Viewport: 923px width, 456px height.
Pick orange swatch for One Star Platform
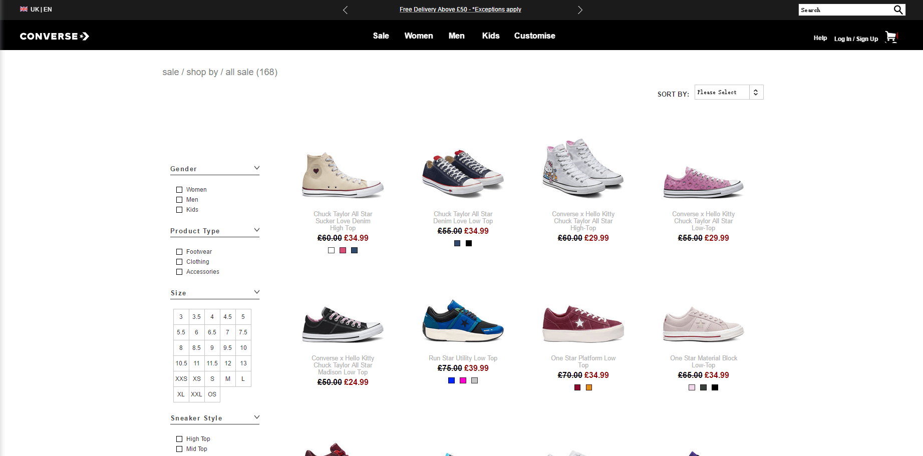click(589, 387)
